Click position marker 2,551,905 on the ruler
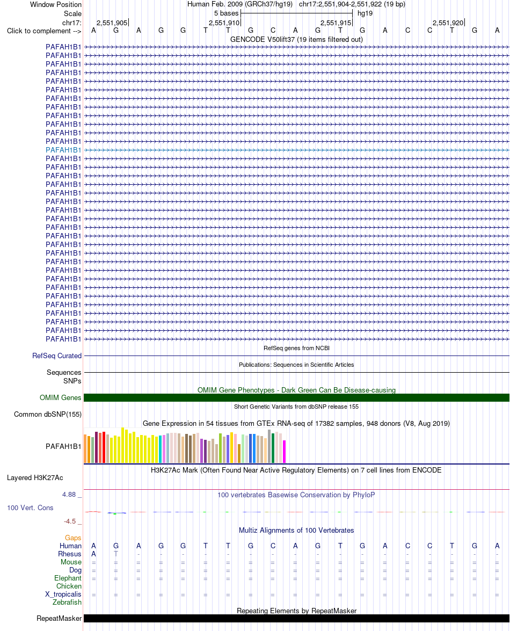The width and height of the screenshot is (510, 631). click(x=112, y=23)
